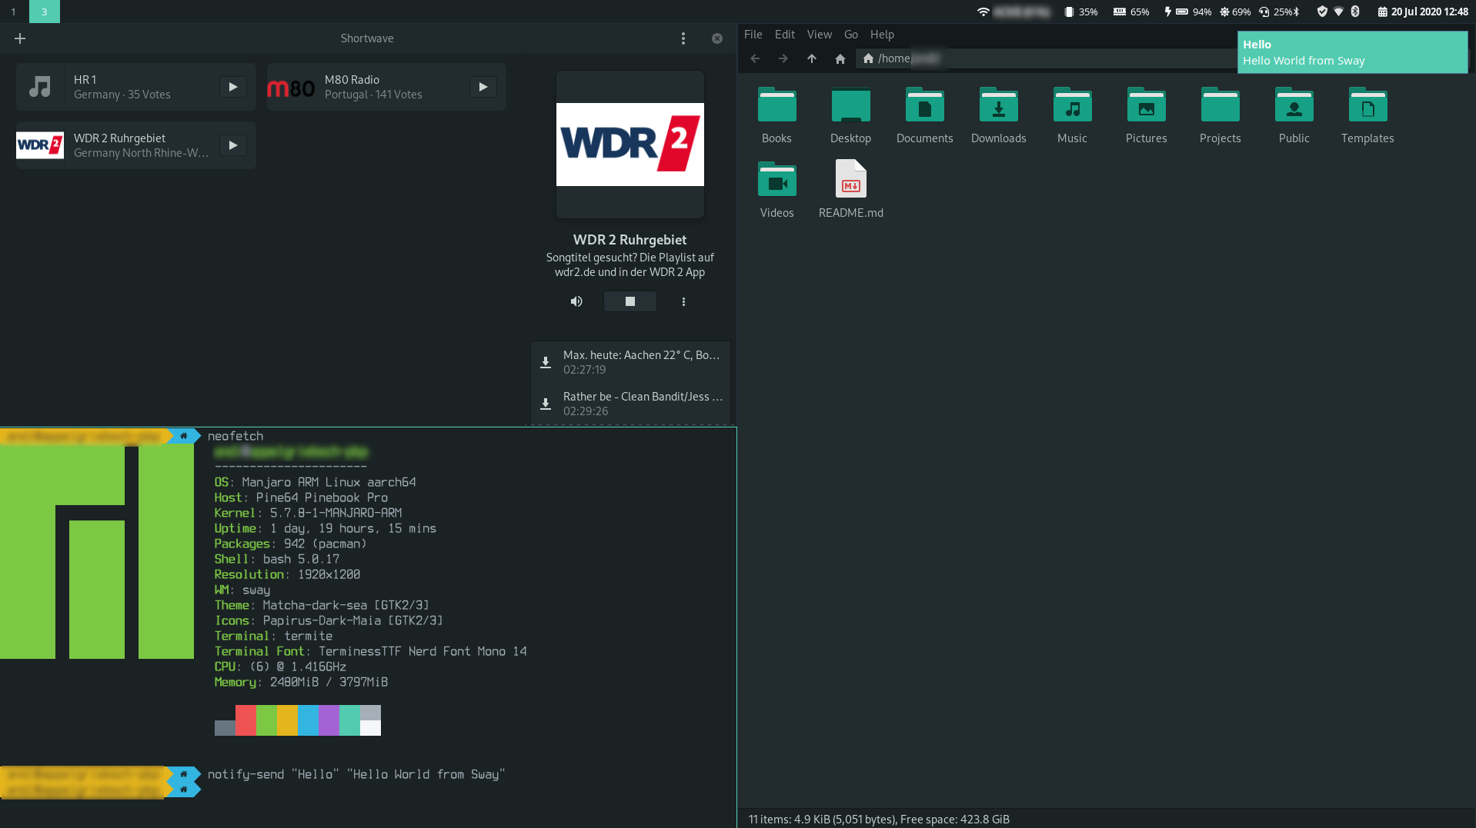The height and width of the screenshot is (828, 1476).
Task: Click the headset volume 25% indicator
Action: 1279,12
